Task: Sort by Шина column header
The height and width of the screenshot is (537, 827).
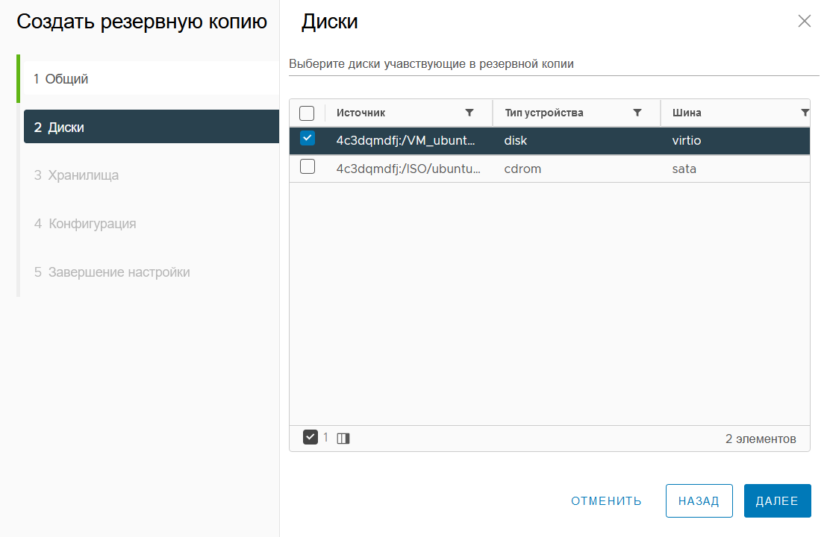Action: tap(687, 113)
